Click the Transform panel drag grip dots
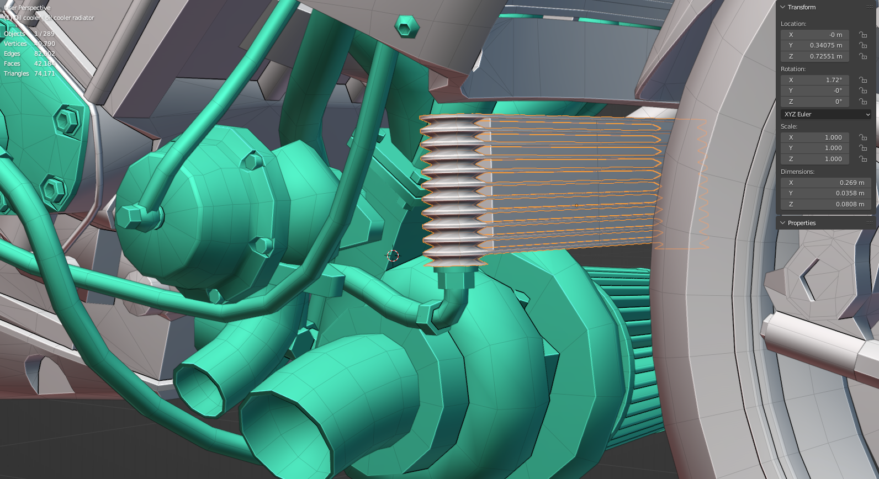This screenshot has width=879, height=479. (x=870, y=7)
